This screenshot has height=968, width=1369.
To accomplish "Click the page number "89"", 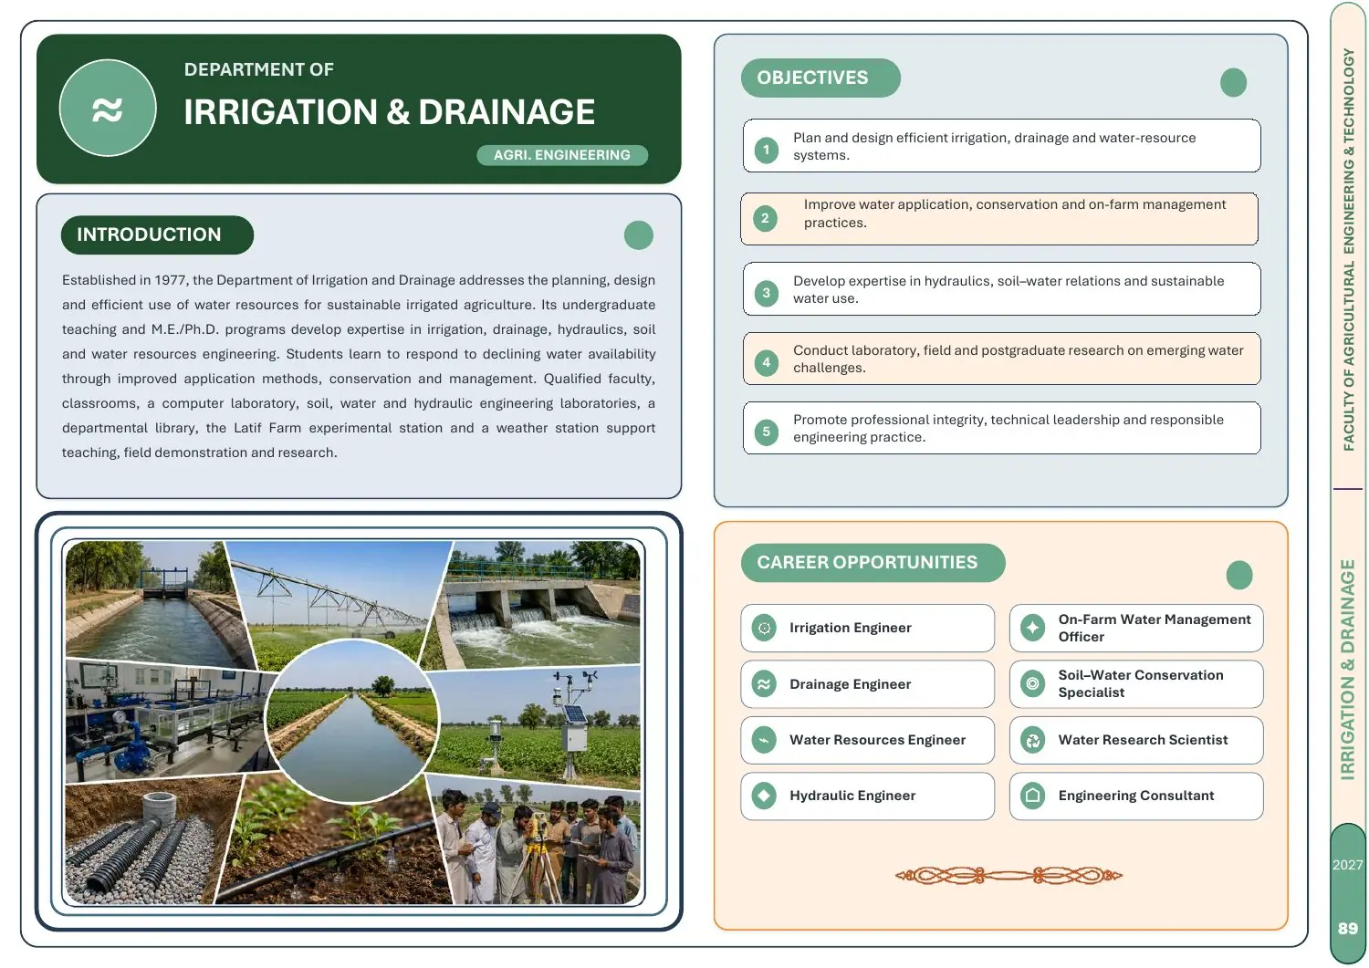I will tap(1348, 929).
